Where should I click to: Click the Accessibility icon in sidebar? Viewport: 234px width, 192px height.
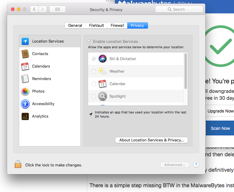pyautogui.click(x=25, y=104)
